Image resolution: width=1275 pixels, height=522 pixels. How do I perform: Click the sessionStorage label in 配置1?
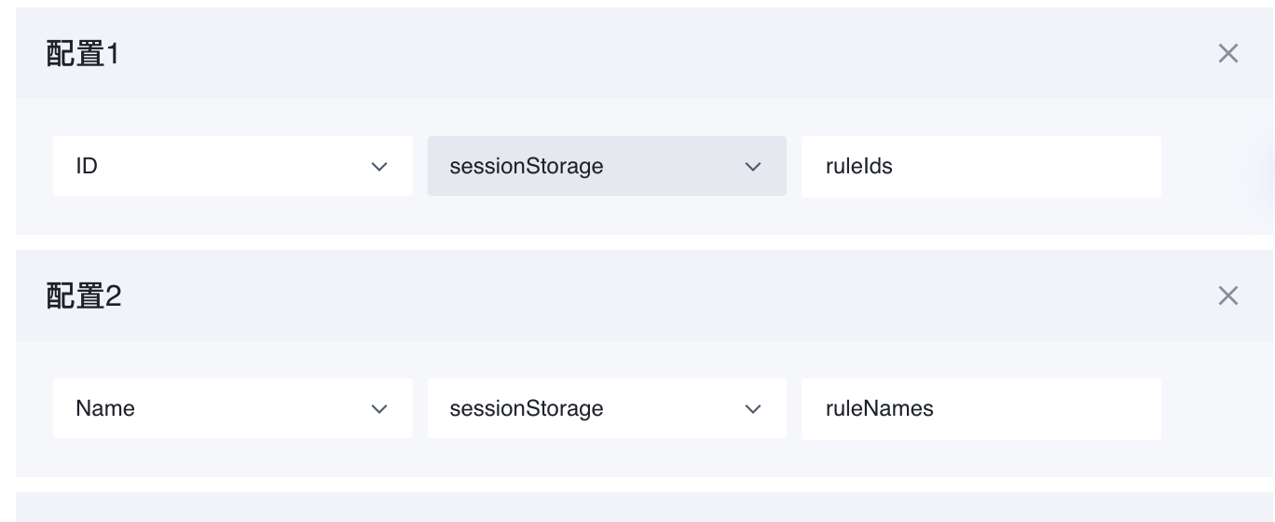click(526, 167)
